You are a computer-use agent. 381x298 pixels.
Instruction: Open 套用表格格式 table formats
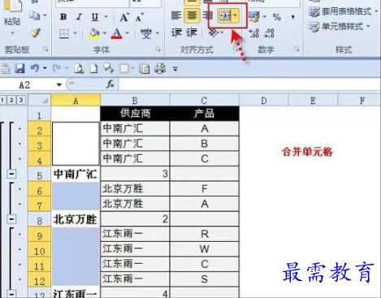[x=344, y=11]
